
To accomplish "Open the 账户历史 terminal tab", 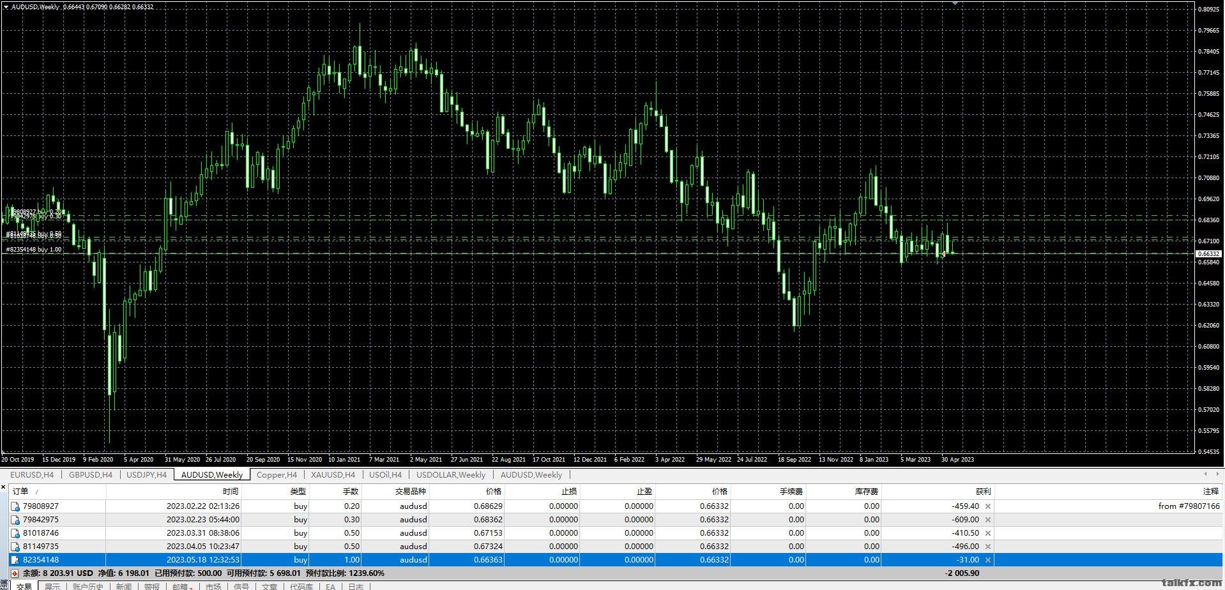I will pyautogui.click(x=88, y=586).
